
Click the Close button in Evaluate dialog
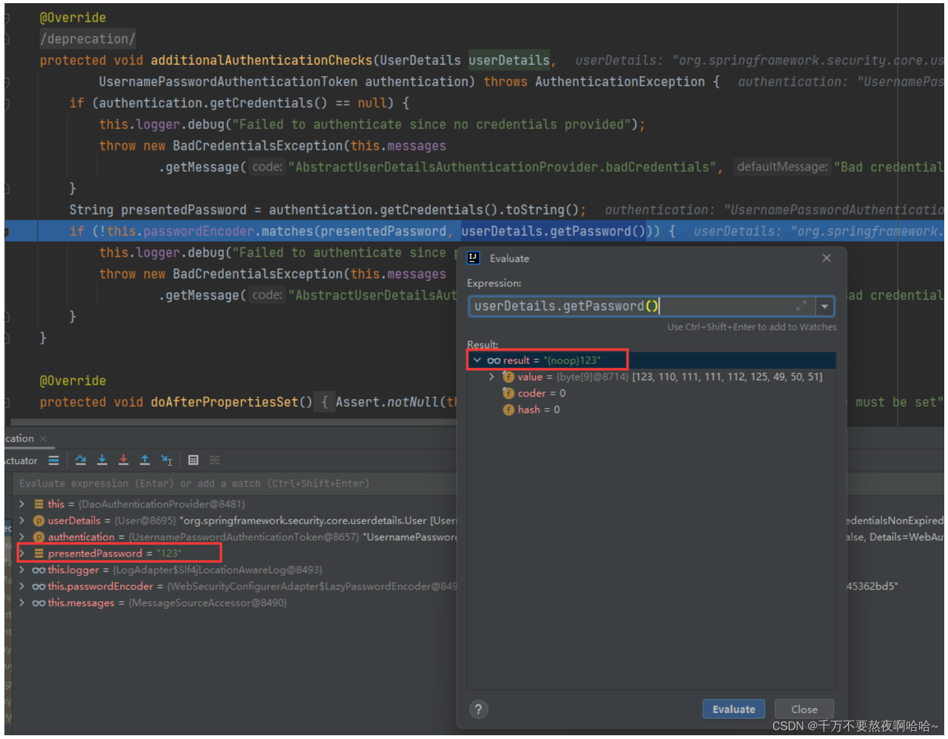pyautogui.click(x=804, y=709)
